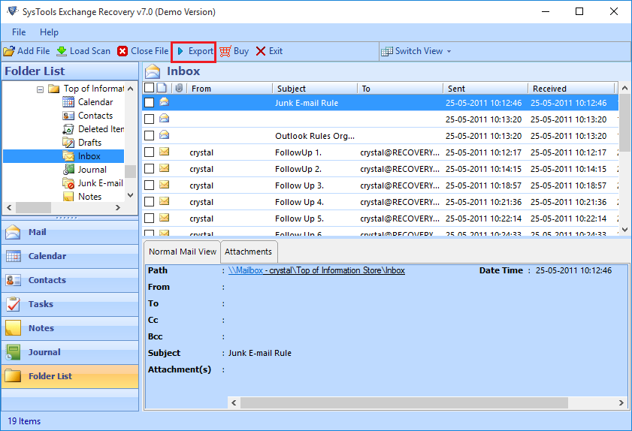Screen dimensions: 632x431
Task: Select the Journal folder in tree
Action: (x=92, y=170)
